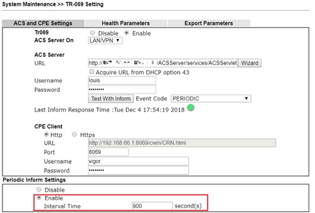The width and height of the screenshot is (315, 213).
Task: Click CPE Client Port field 8069
Action: point(108,152)
